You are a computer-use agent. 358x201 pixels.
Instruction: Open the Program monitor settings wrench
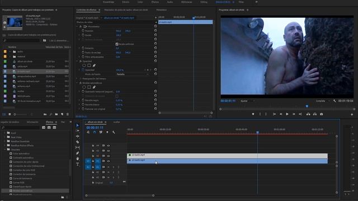point(335,100)
